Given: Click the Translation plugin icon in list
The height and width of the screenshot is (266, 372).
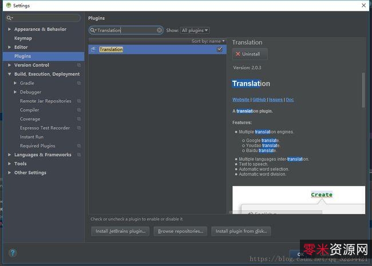Looking at the screenshot, I should (x=93, y=50).
